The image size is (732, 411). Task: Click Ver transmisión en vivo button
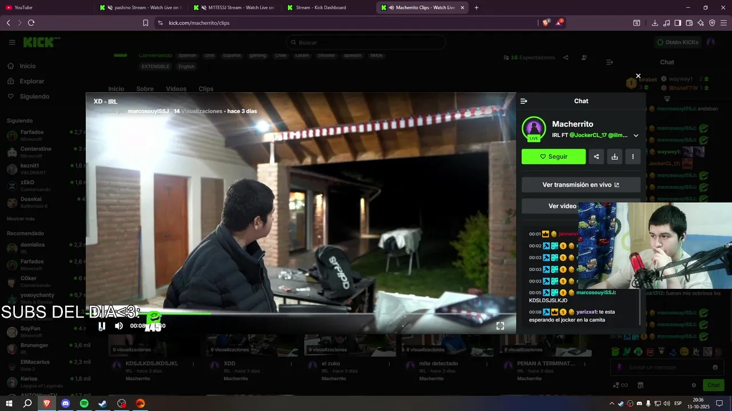click(x=581, y=185)
